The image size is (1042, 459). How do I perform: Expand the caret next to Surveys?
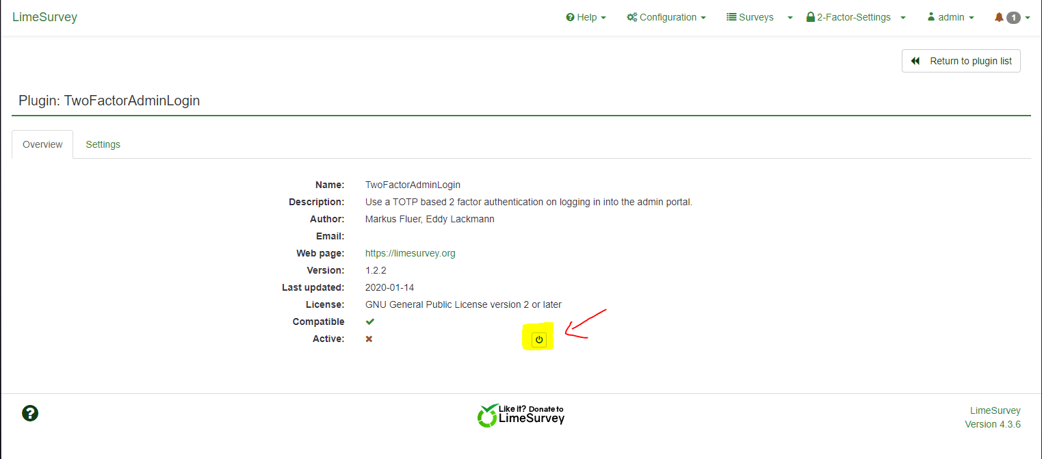[x=790, y=18]
